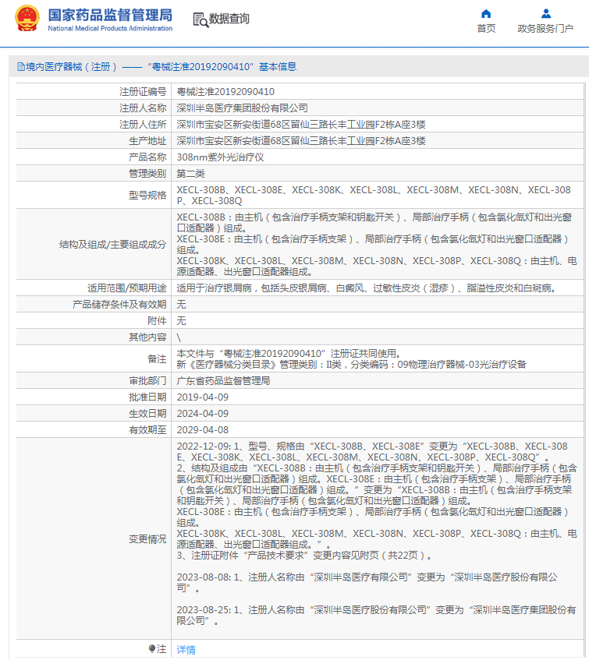Click the 备注 remarks text
The width and height of the screenshot is (589, 660).
(x=351, y=359)
